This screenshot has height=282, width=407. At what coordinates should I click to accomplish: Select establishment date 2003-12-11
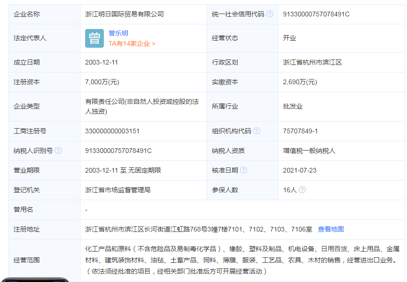coord(102,62)
